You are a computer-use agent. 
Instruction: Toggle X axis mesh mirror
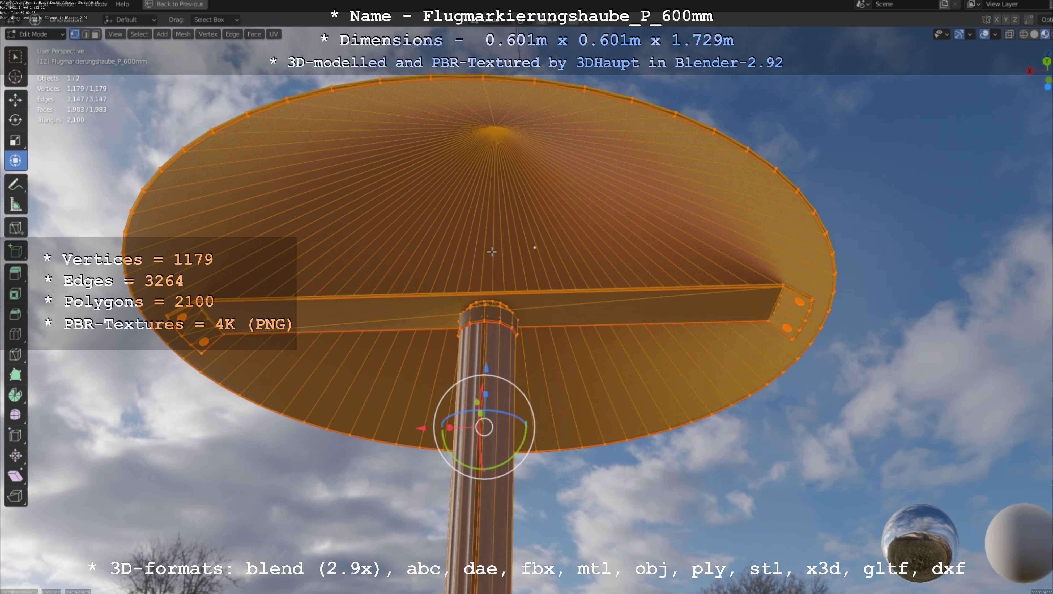(997, 20)
